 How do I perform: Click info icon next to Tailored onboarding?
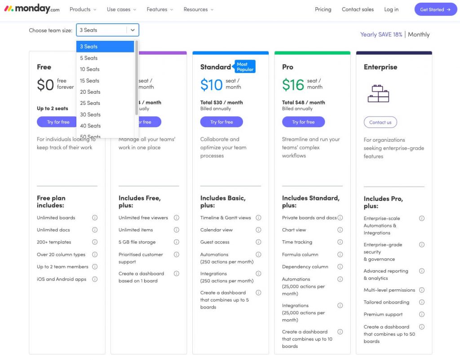421,302
